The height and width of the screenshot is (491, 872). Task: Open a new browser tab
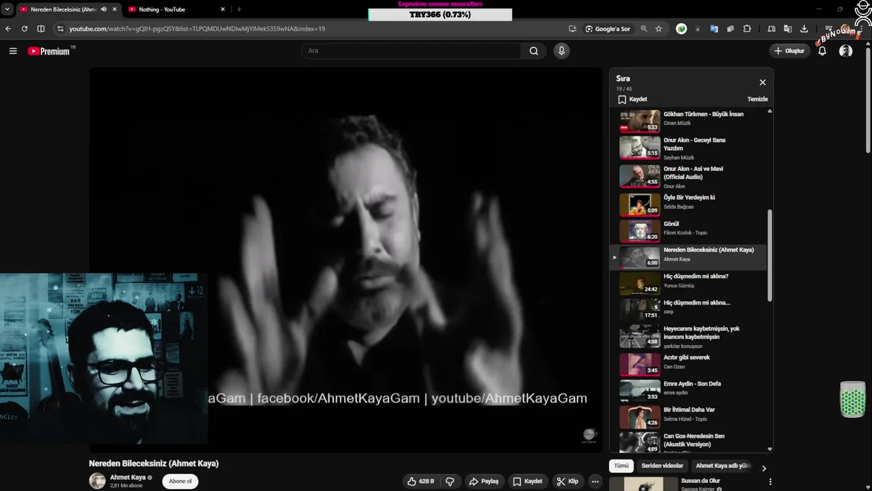click(x=239, y=10)
